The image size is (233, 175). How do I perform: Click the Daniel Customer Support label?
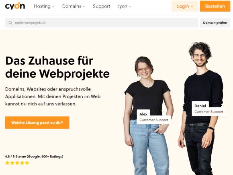point(209,109)
